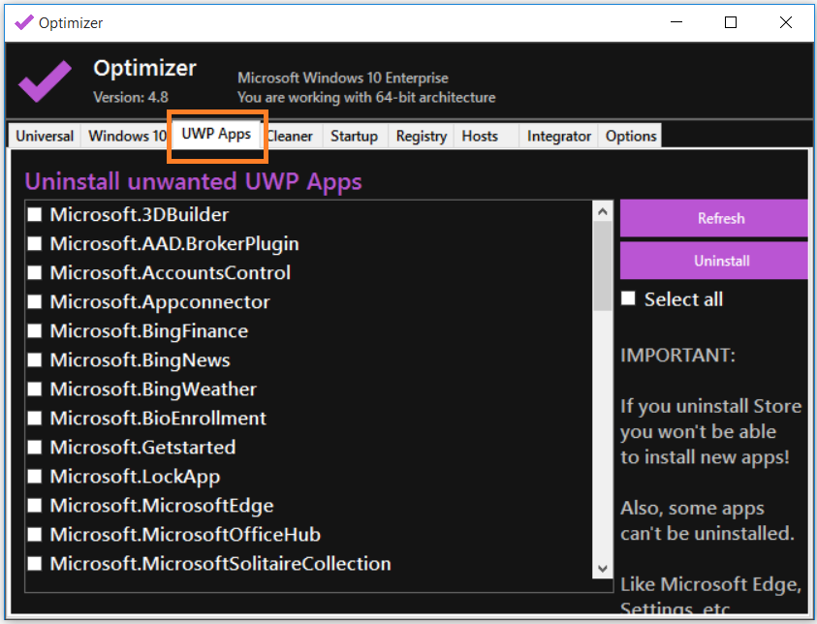Click the Refresh button
Image resolution: width=817 pixels, height=624 pixels.
[x=714, y=218]
